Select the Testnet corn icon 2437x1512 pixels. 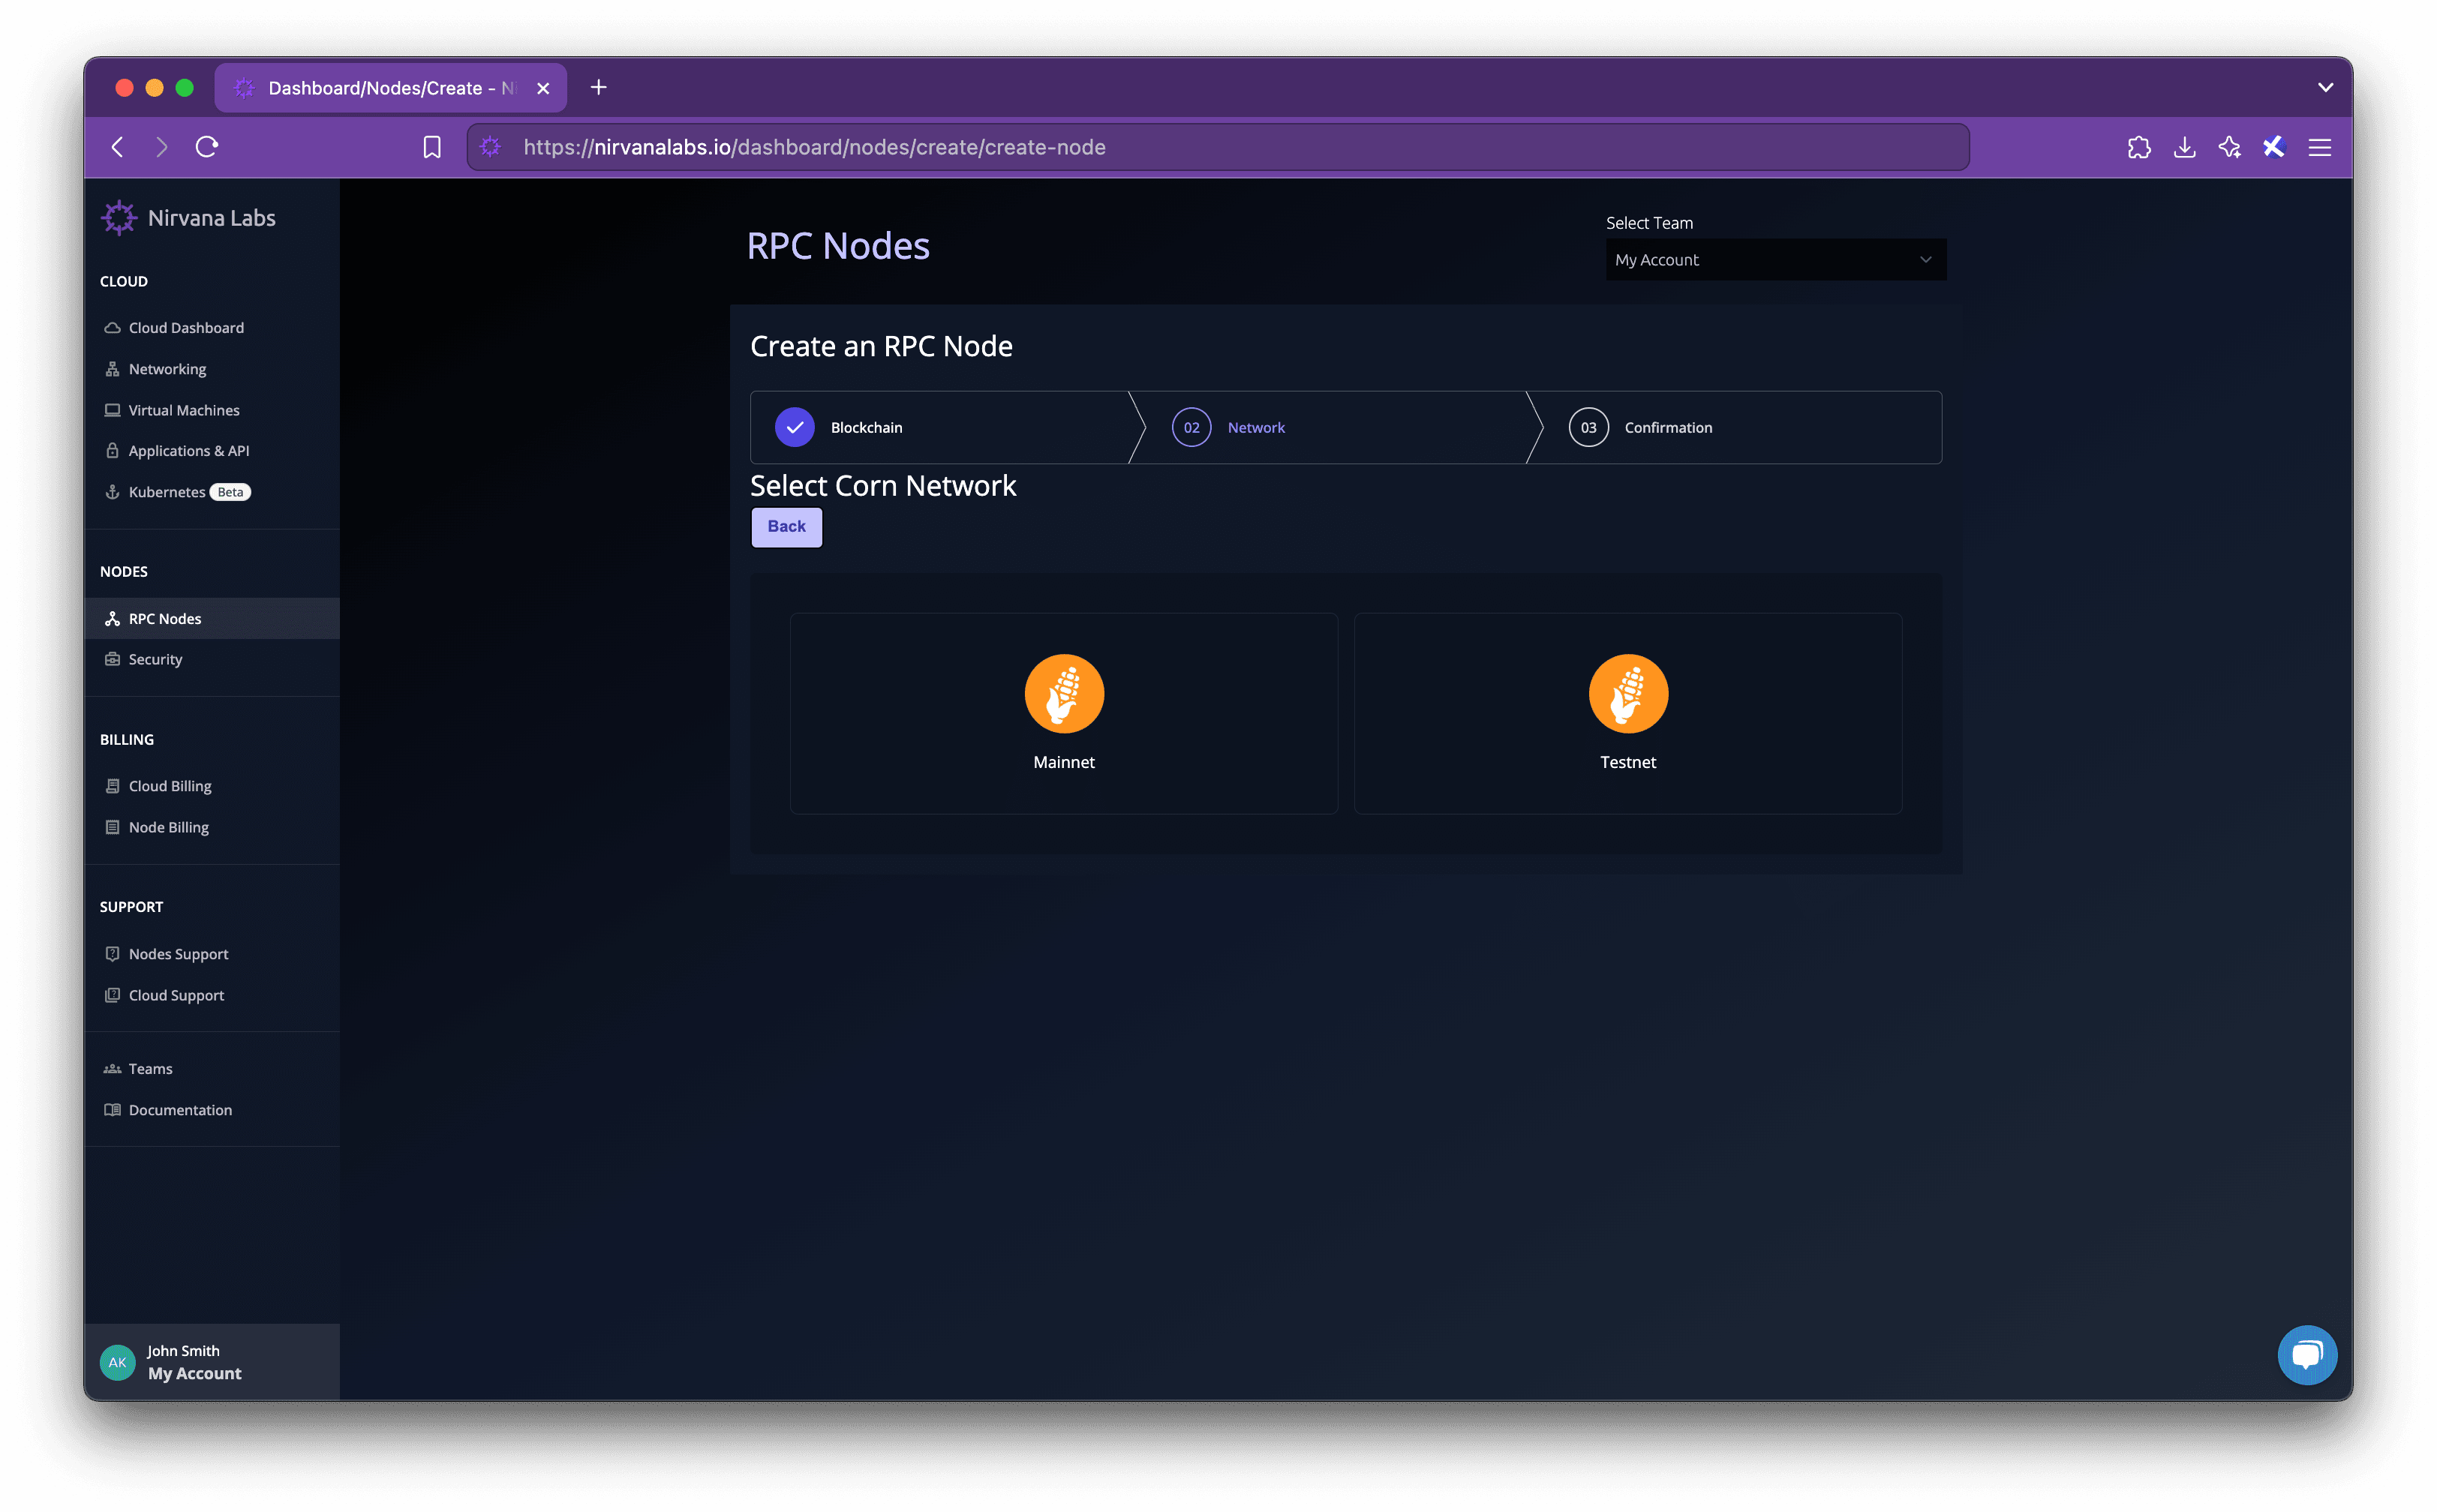point(1627,693)
